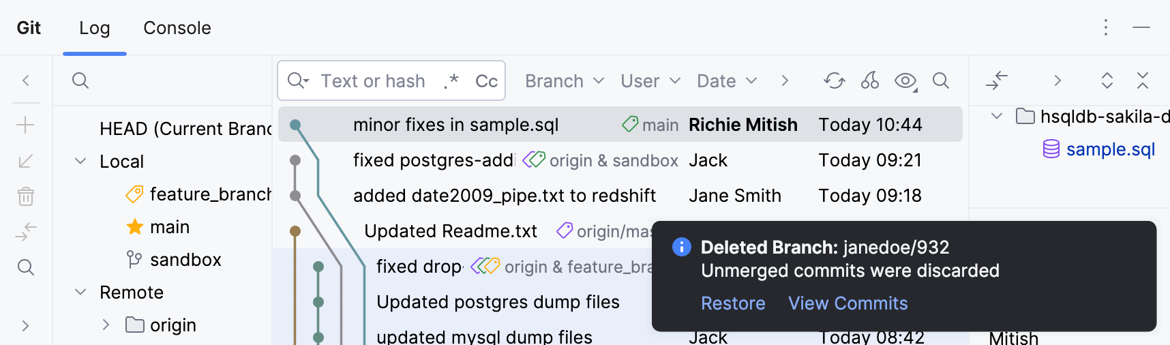
Task: Click the update selected branch arrow icon
Action: [x=26, y=161]
